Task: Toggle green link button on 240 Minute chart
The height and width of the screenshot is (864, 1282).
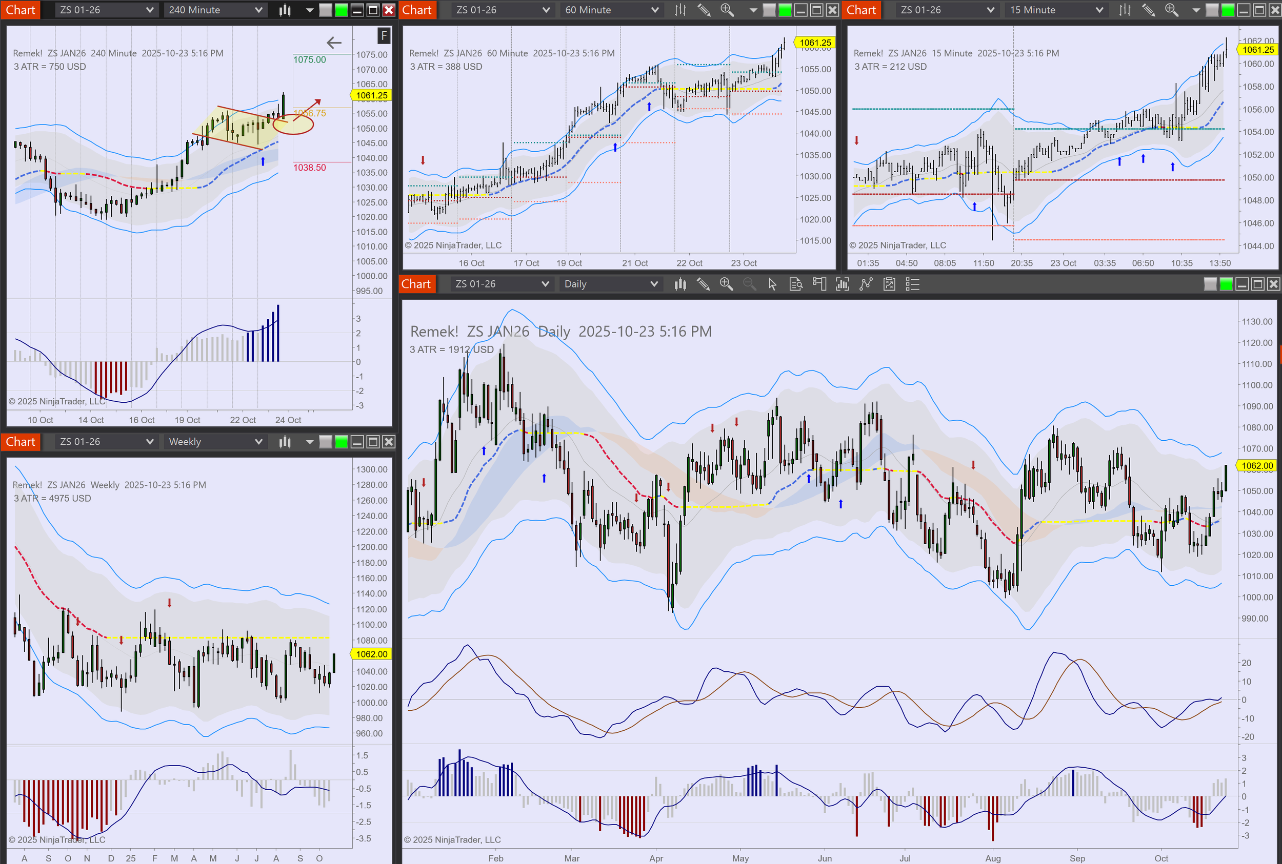Action: coord(342,10)
